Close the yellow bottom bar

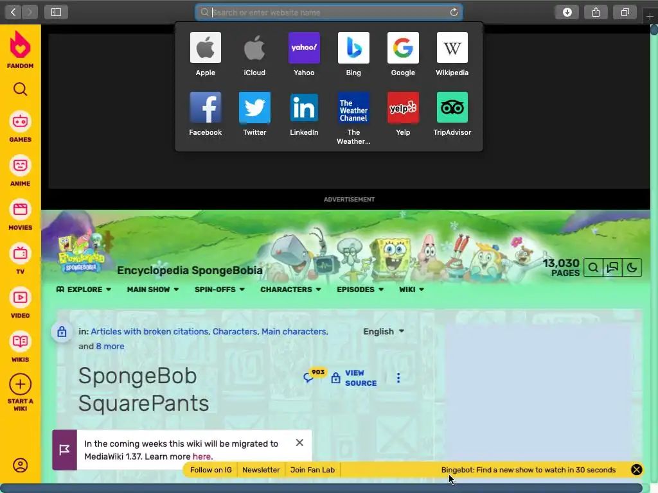click(x=636, y=469)
